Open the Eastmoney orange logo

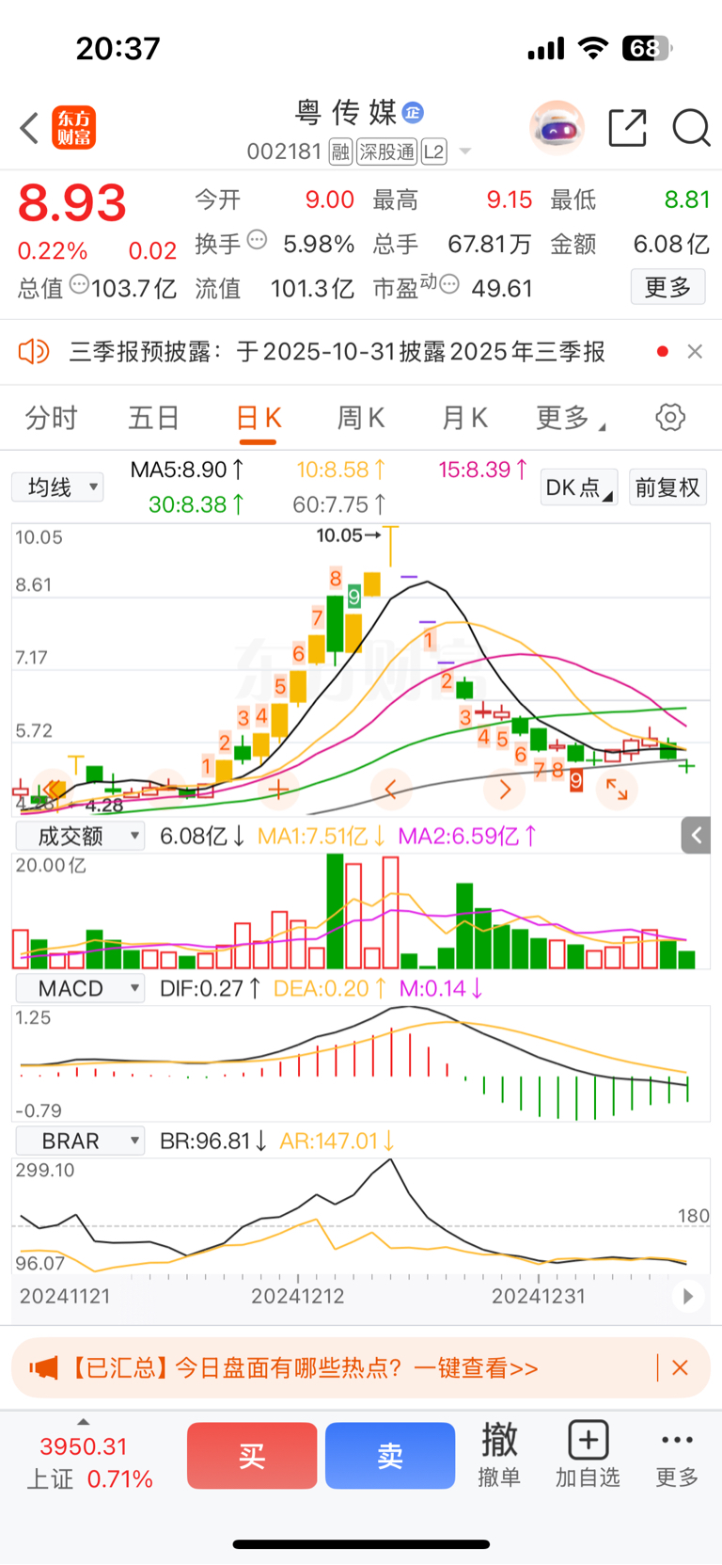point(73,128)
